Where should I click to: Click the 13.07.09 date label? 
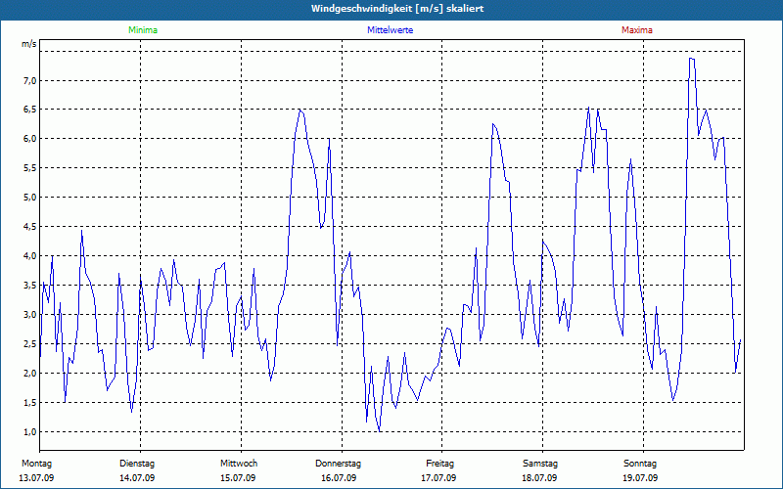[36, 478]
